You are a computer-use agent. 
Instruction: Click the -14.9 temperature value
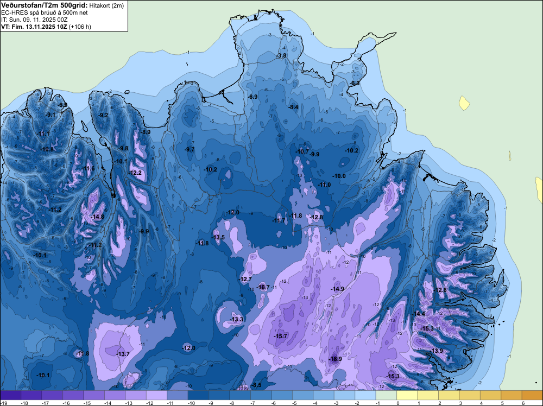(x=337, y=289)
